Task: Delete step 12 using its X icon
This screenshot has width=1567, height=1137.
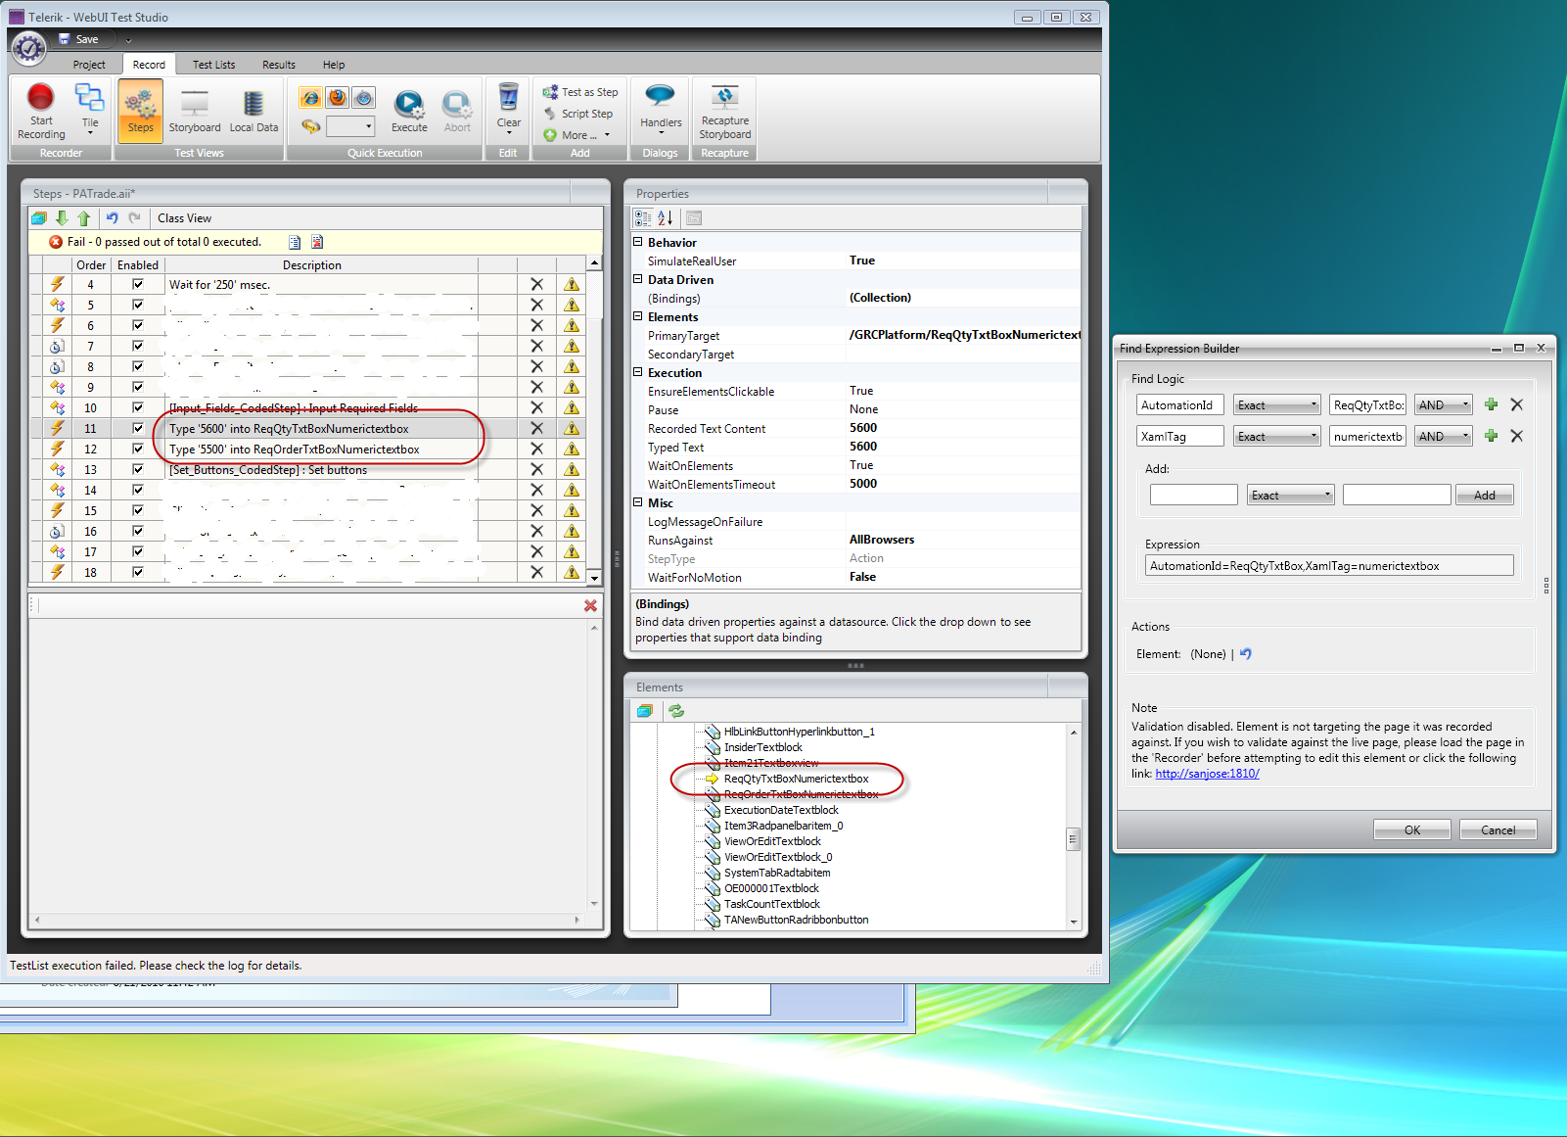Action: coord(536,449)
